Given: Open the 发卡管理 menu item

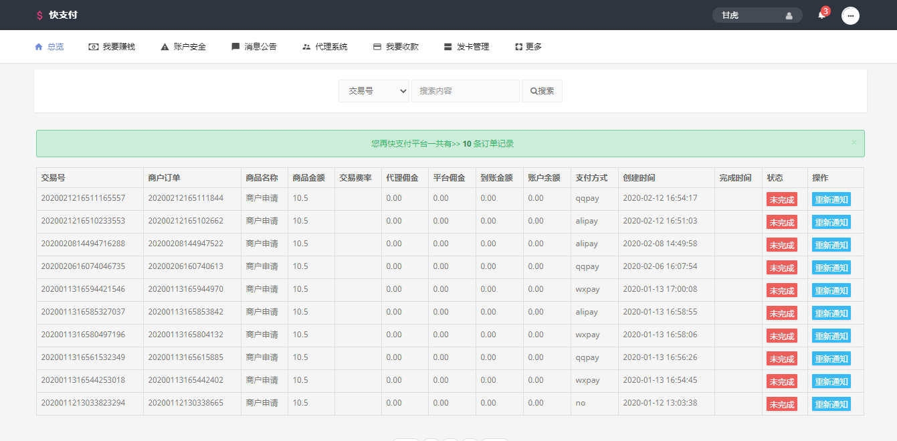Looking at the screenshot, I should coord(467,47).
